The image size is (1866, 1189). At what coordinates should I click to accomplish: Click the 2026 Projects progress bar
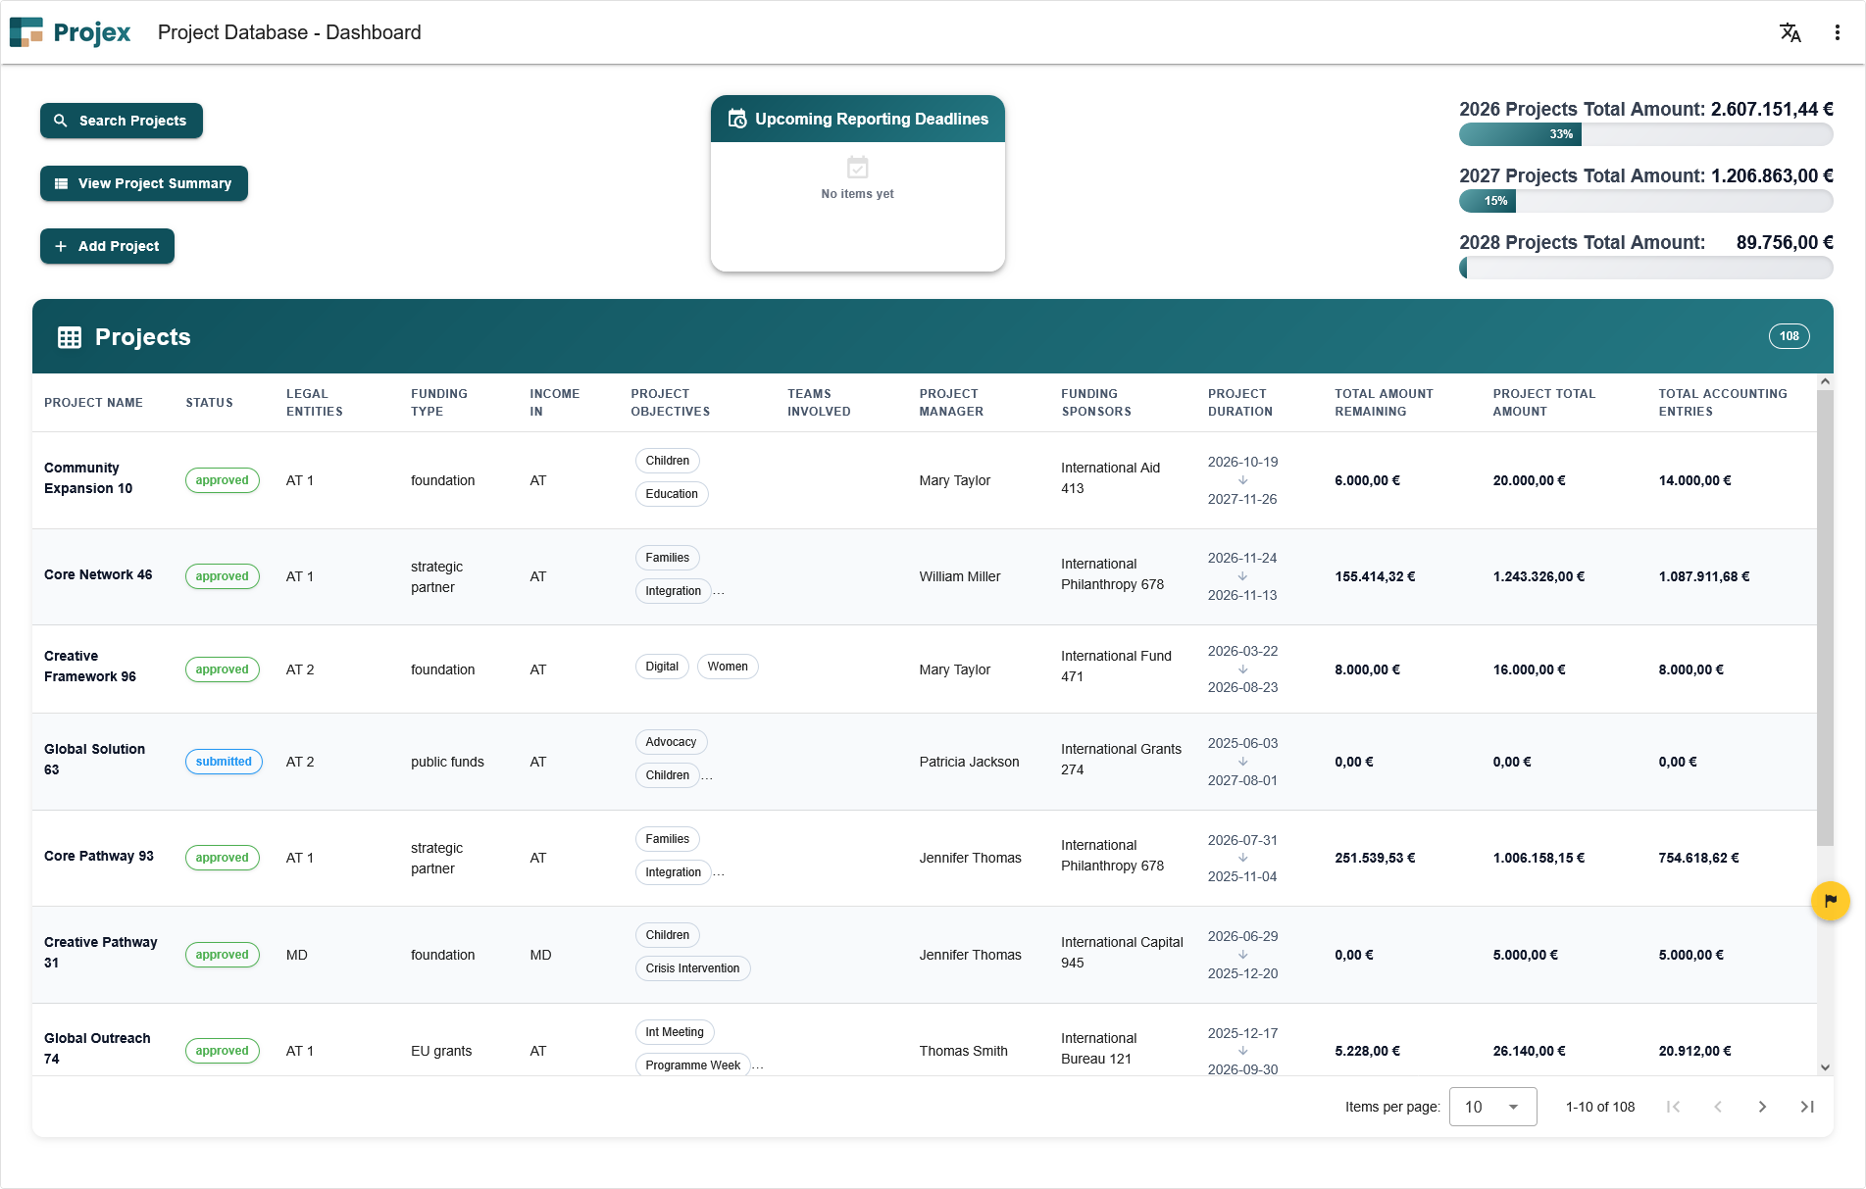coord(1646,134)
